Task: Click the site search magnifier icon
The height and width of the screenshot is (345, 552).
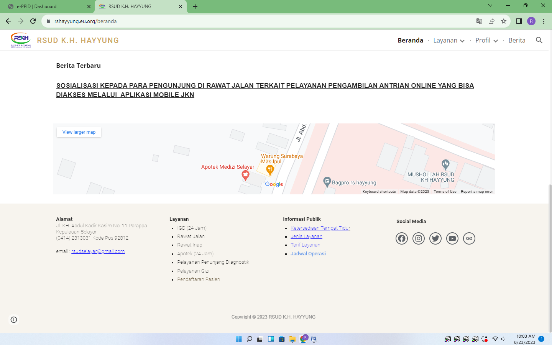Action: [539, 40]
